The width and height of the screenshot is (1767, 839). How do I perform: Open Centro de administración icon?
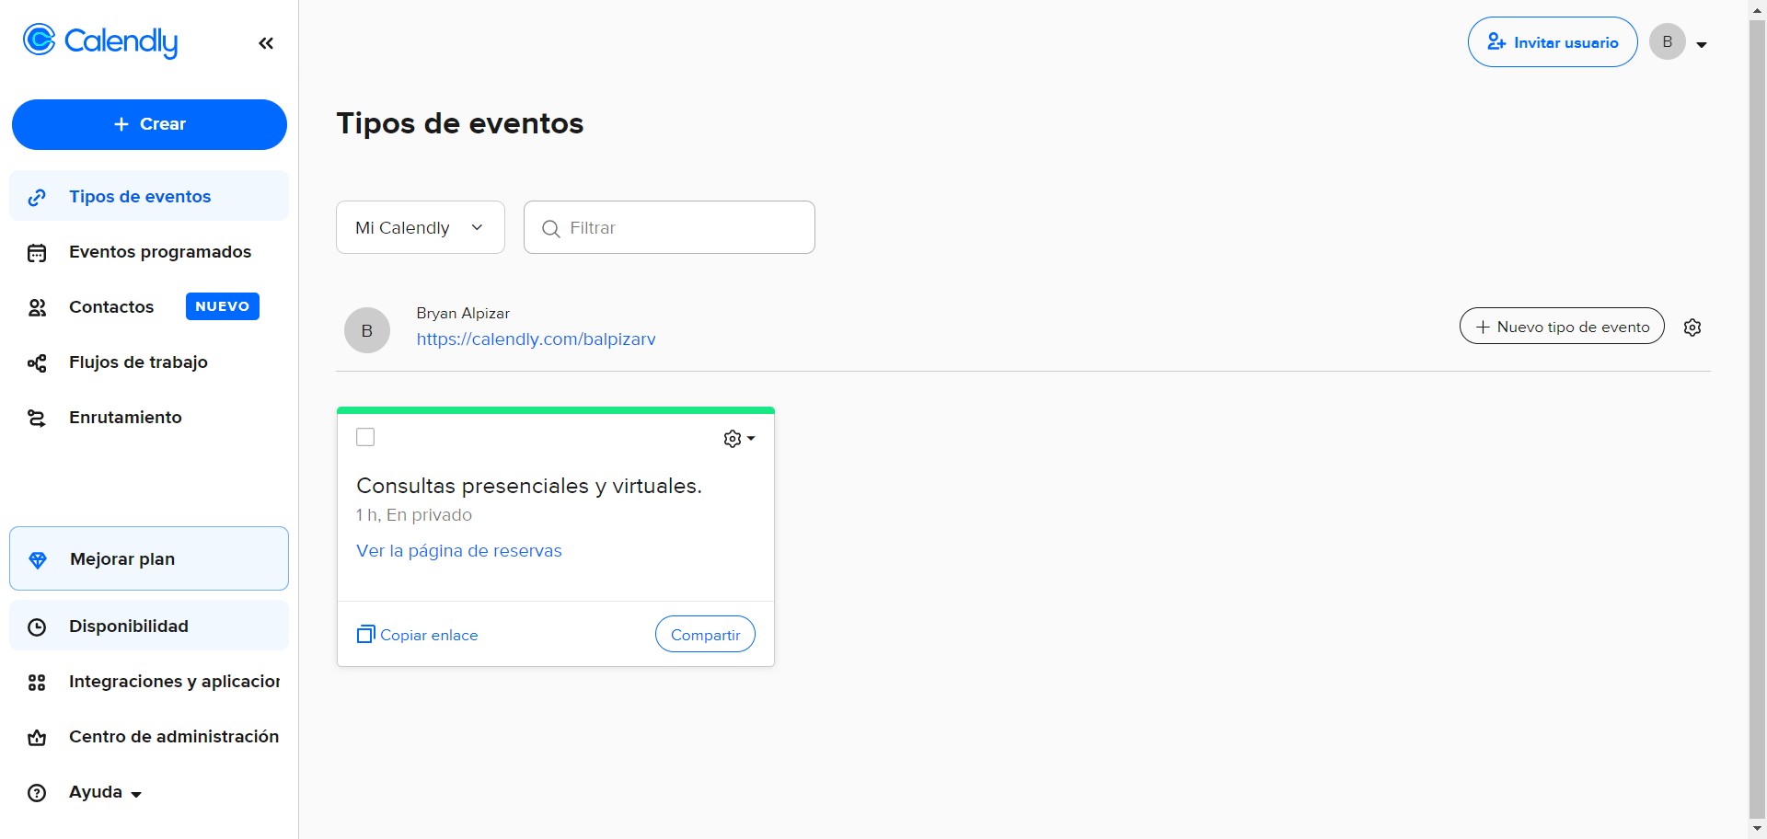[37, 737]
